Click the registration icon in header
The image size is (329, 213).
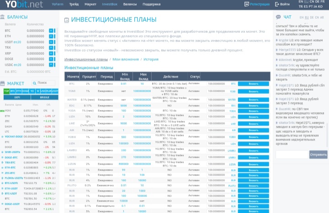click(x=247, y=4)
